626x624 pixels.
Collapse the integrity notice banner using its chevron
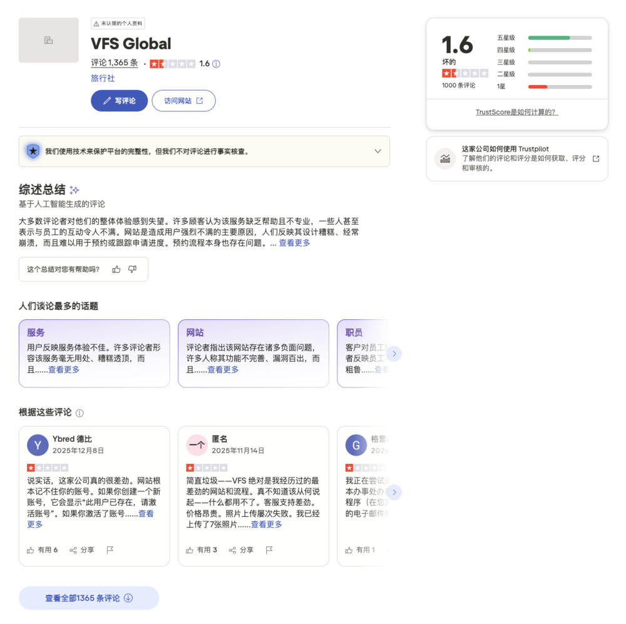click(377, 151)
